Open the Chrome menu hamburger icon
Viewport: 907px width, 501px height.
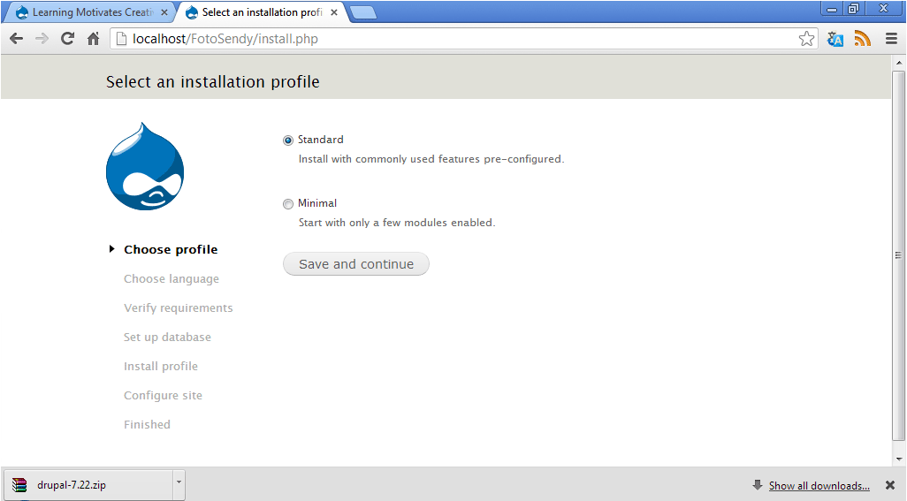tap(891, 39)
